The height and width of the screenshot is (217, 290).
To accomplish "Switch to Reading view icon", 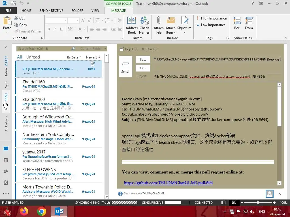I will (x=234, y=202).
